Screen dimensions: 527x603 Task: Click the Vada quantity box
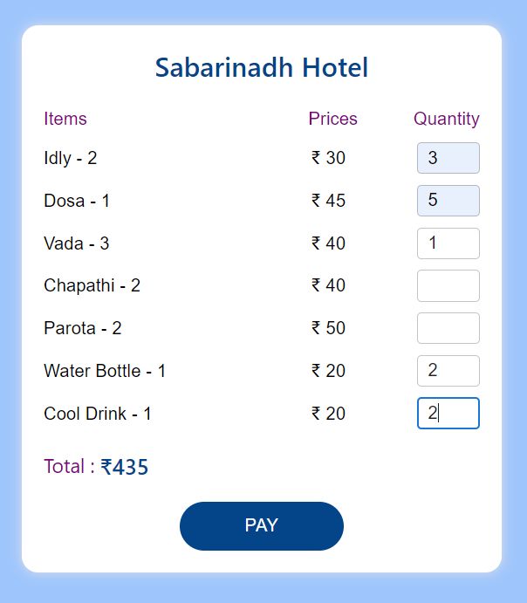tap(448, 243)
